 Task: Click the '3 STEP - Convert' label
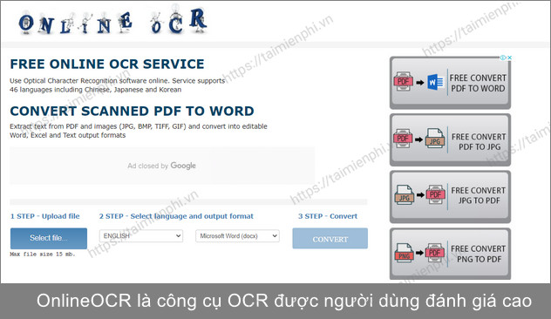[328, 216]
